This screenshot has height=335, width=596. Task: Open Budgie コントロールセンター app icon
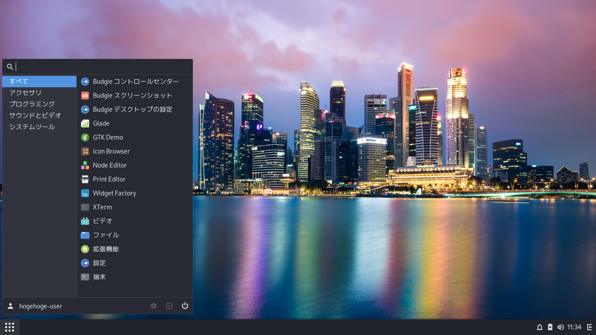tap(85, 82)
